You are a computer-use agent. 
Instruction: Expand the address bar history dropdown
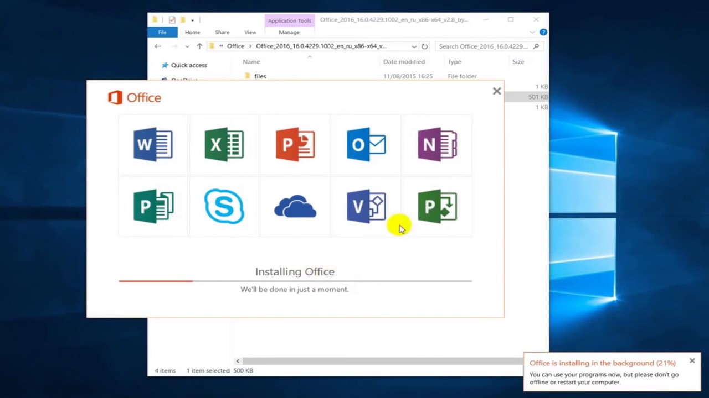pyautogui.click(x=414, y=46)
